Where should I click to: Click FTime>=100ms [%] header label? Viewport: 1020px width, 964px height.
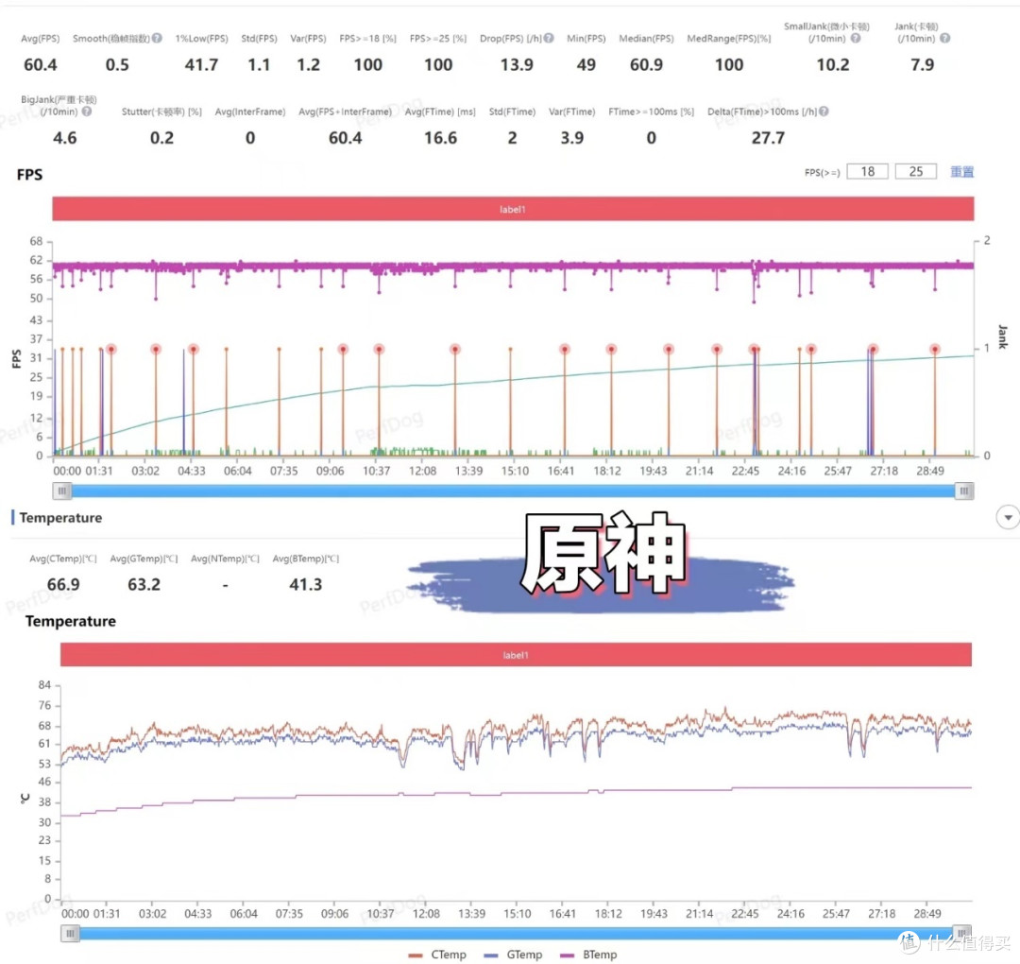[651, 112]
